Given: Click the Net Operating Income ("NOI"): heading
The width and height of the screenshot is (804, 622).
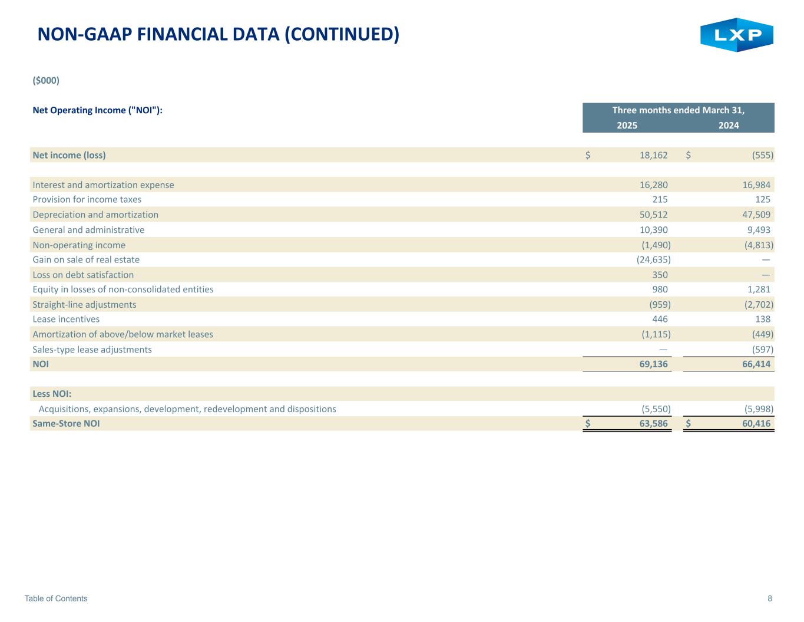Looking at the screenshot, I should coord(97,110).
